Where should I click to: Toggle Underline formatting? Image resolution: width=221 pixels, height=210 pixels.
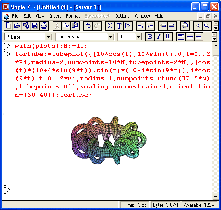pyautogui.click(x=168, y=37)
